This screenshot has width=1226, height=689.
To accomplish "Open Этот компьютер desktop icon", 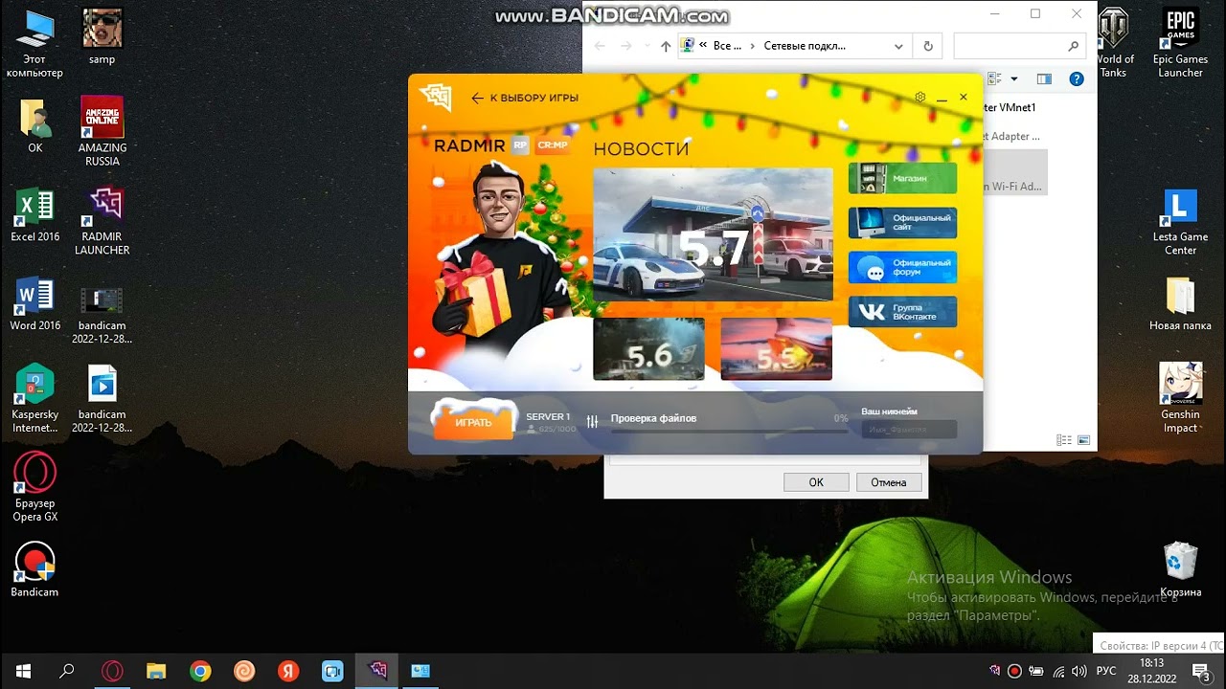I will tap(34, 44).
